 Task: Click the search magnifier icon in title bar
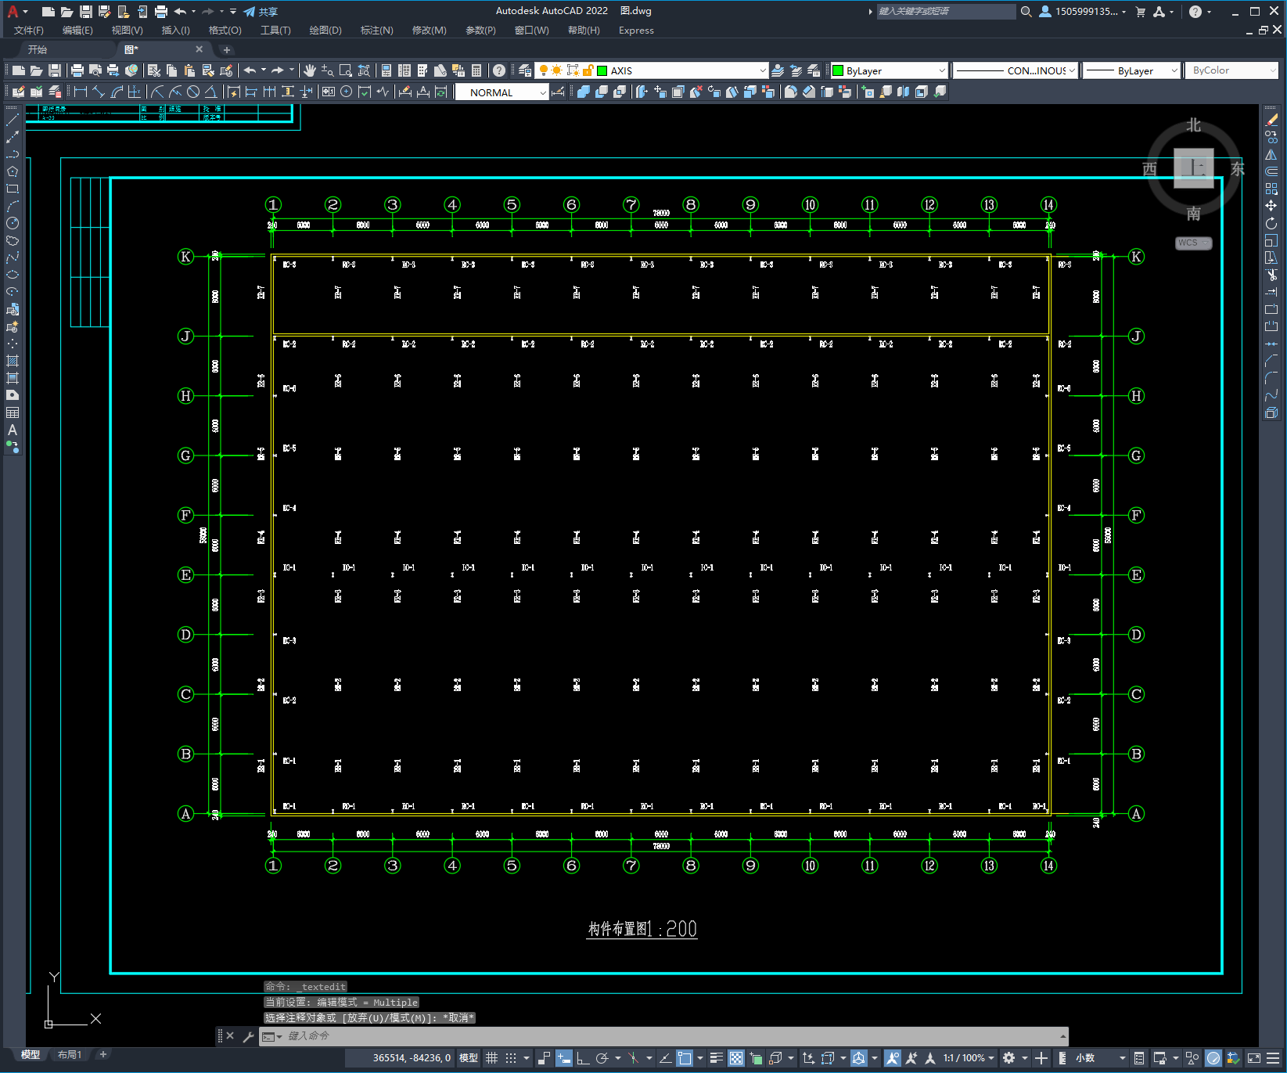tap(1026, 11)
